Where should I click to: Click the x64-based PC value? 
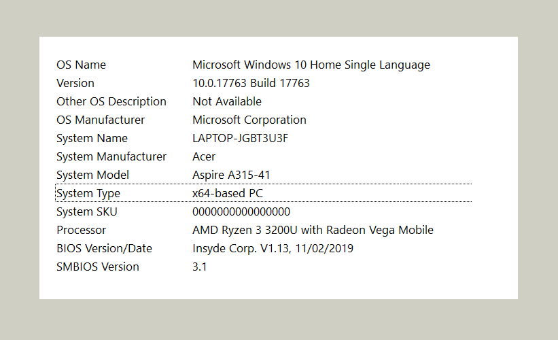[228, 193]
